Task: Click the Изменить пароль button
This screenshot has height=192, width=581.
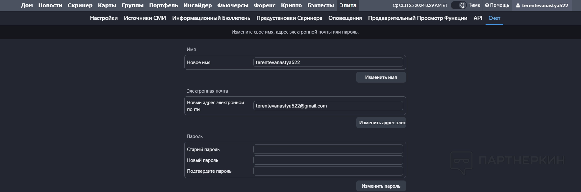Action: [x=381, y=186]
